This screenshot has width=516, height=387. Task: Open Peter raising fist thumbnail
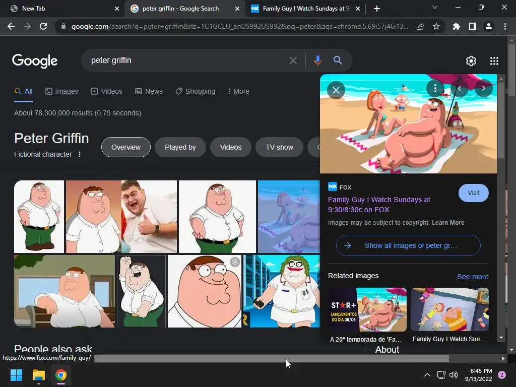click(x=142, y=291)
